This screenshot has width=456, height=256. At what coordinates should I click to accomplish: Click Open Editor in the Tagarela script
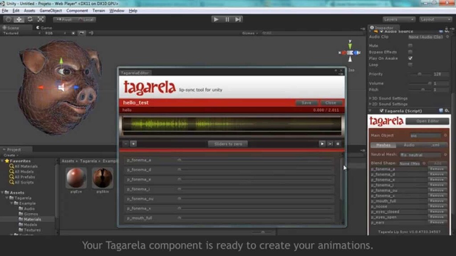[x=427, y=120]
